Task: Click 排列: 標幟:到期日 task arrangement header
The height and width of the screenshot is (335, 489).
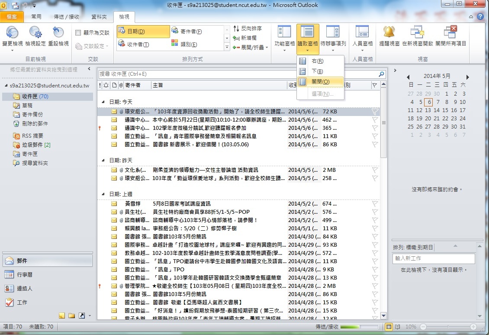Action: (x=413, y=247)
